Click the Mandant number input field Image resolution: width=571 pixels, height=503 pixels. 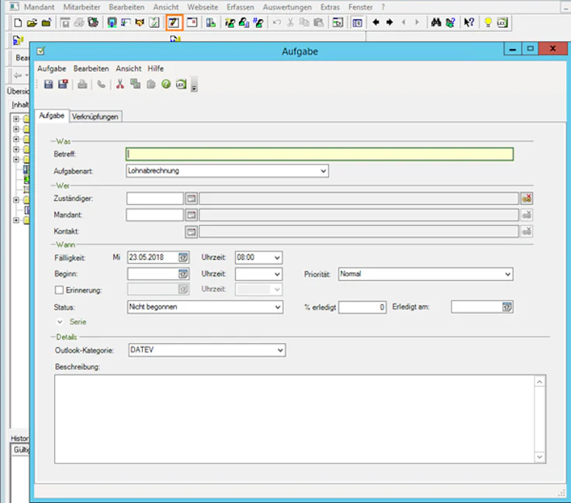(154, 215)
